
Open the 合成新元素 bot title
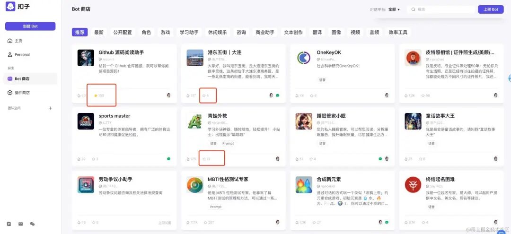[328, 179]
